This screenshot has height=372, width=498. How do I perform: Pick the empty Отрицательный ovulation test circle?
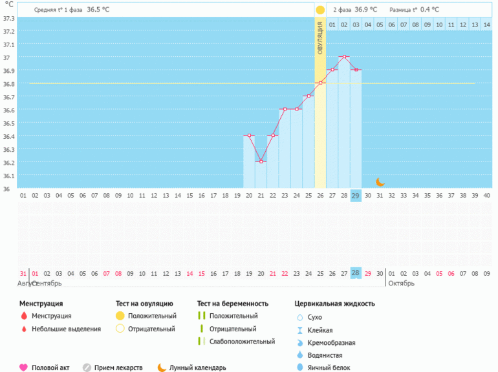coord(120,329)
